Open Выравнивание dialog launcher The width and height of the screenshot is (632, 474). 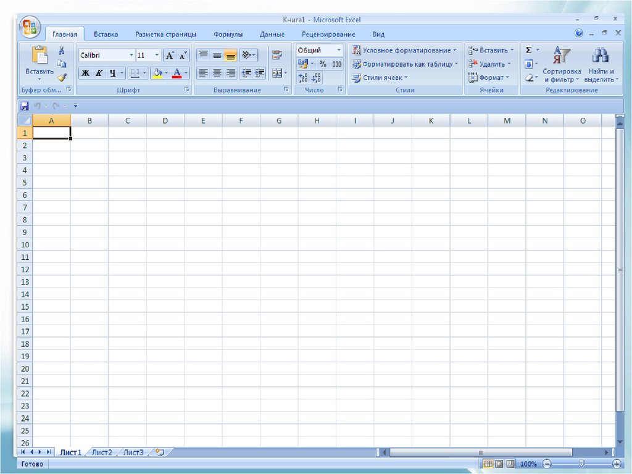pyautogui.click(x=286, y=90)
